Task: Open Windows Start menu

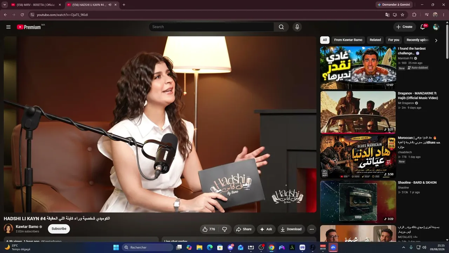Action: (116, 248)
